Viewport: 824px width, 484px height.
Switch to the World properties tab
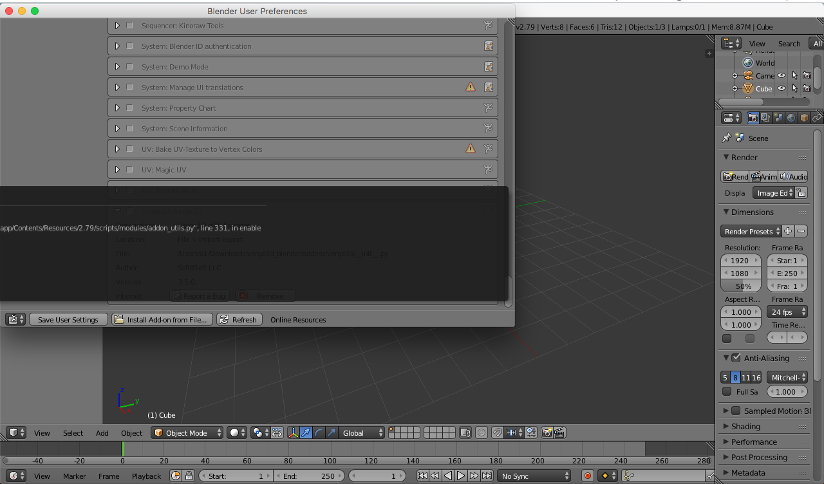tap(791, 118)
